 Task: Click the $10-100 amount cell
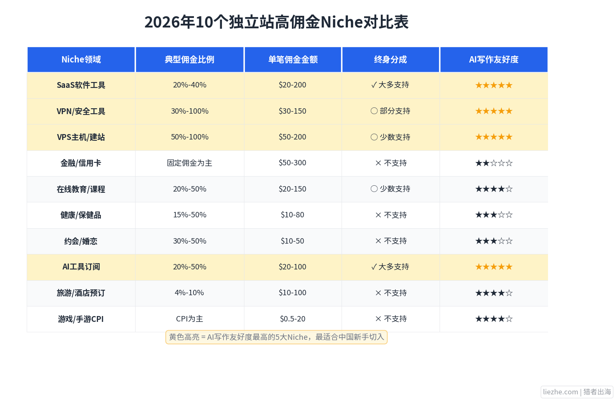(293, 293)
